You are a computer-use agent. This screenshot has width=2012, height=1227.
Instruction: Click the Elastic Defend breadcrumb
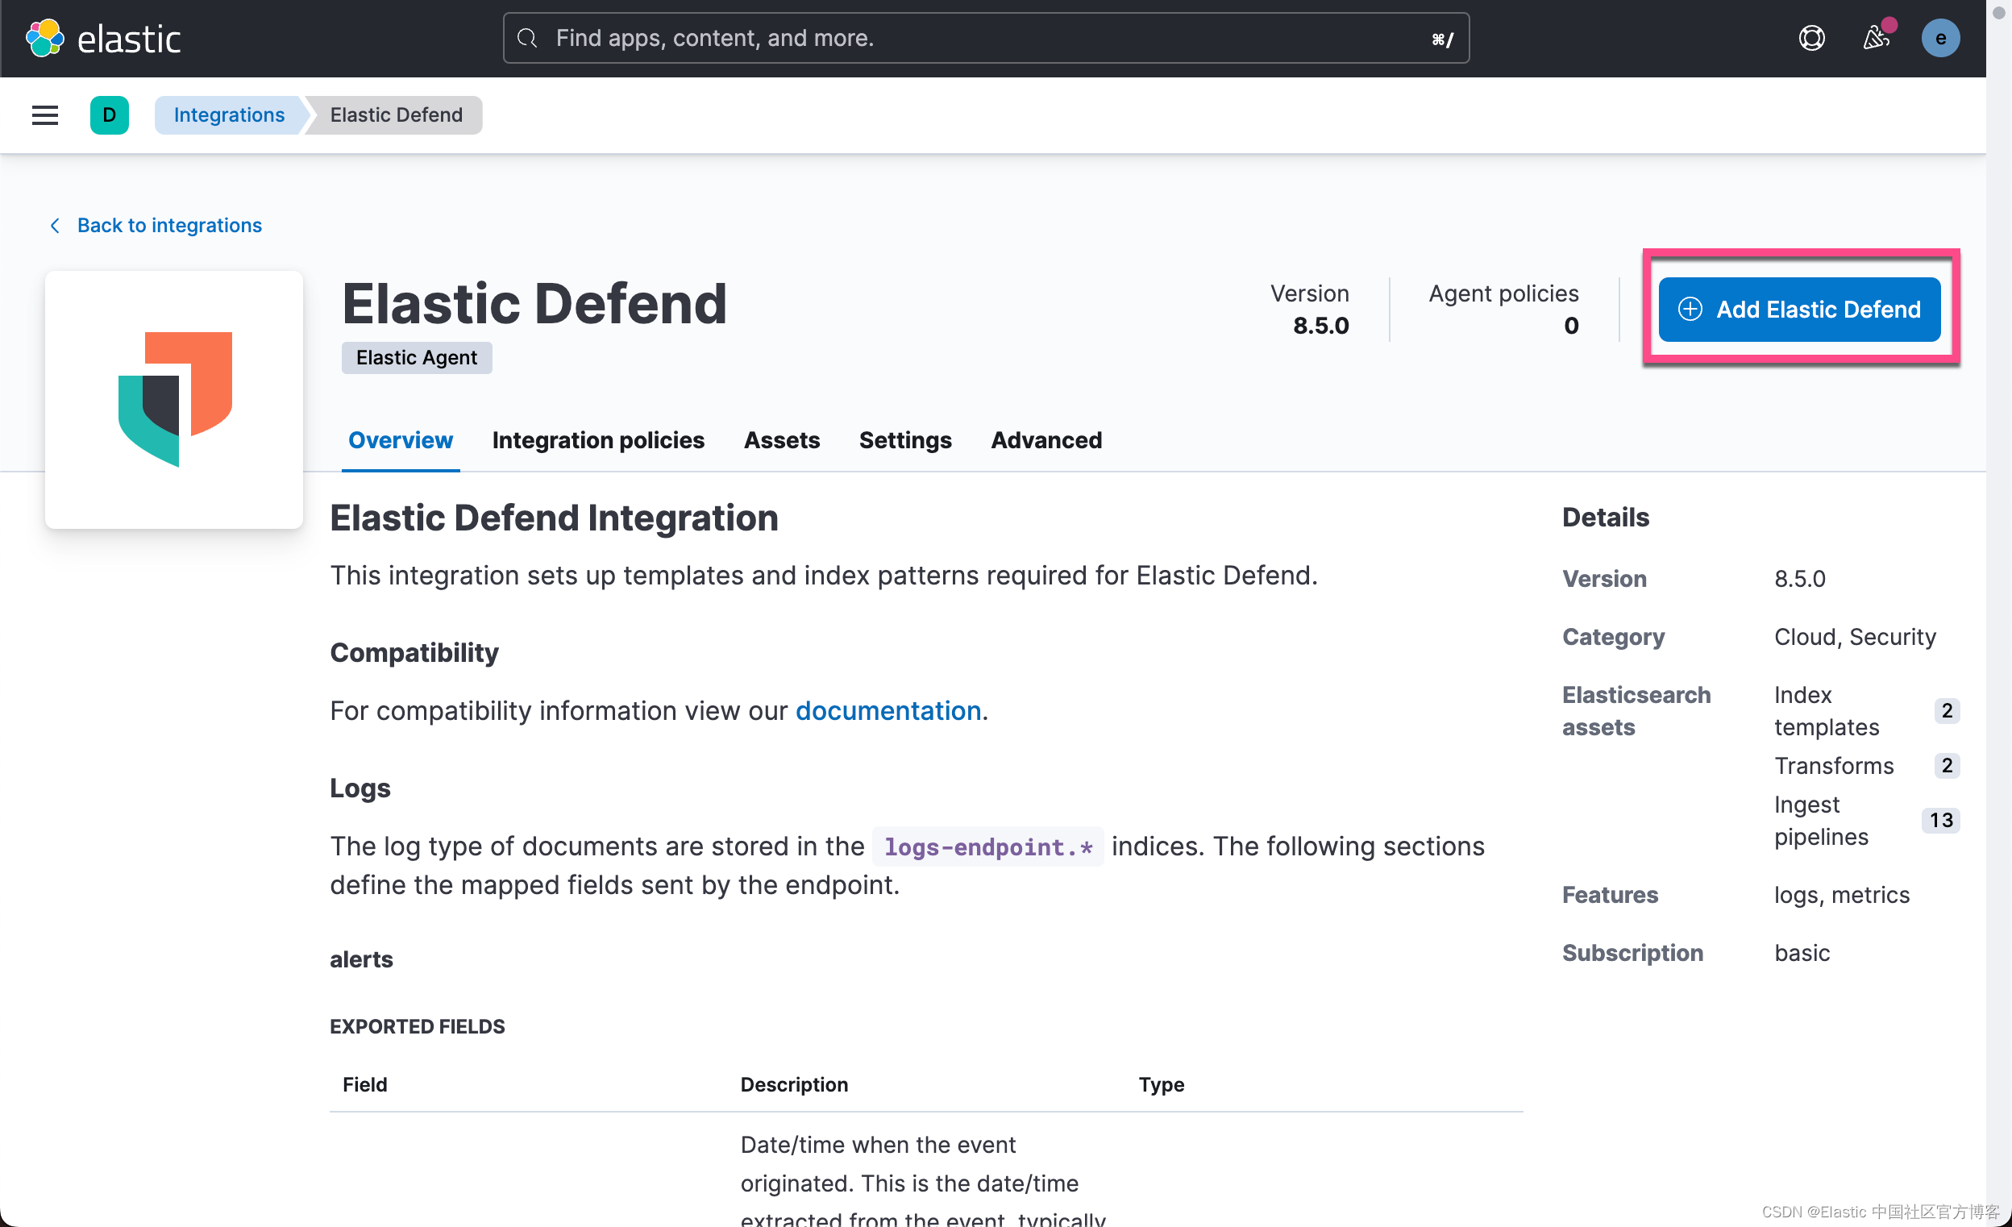(x=396, y=115)
